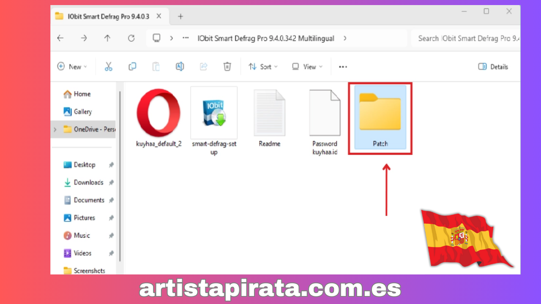Open Downloads in the quick access list
This screenshot has height=304, width=541.
[x=83, y=182]
